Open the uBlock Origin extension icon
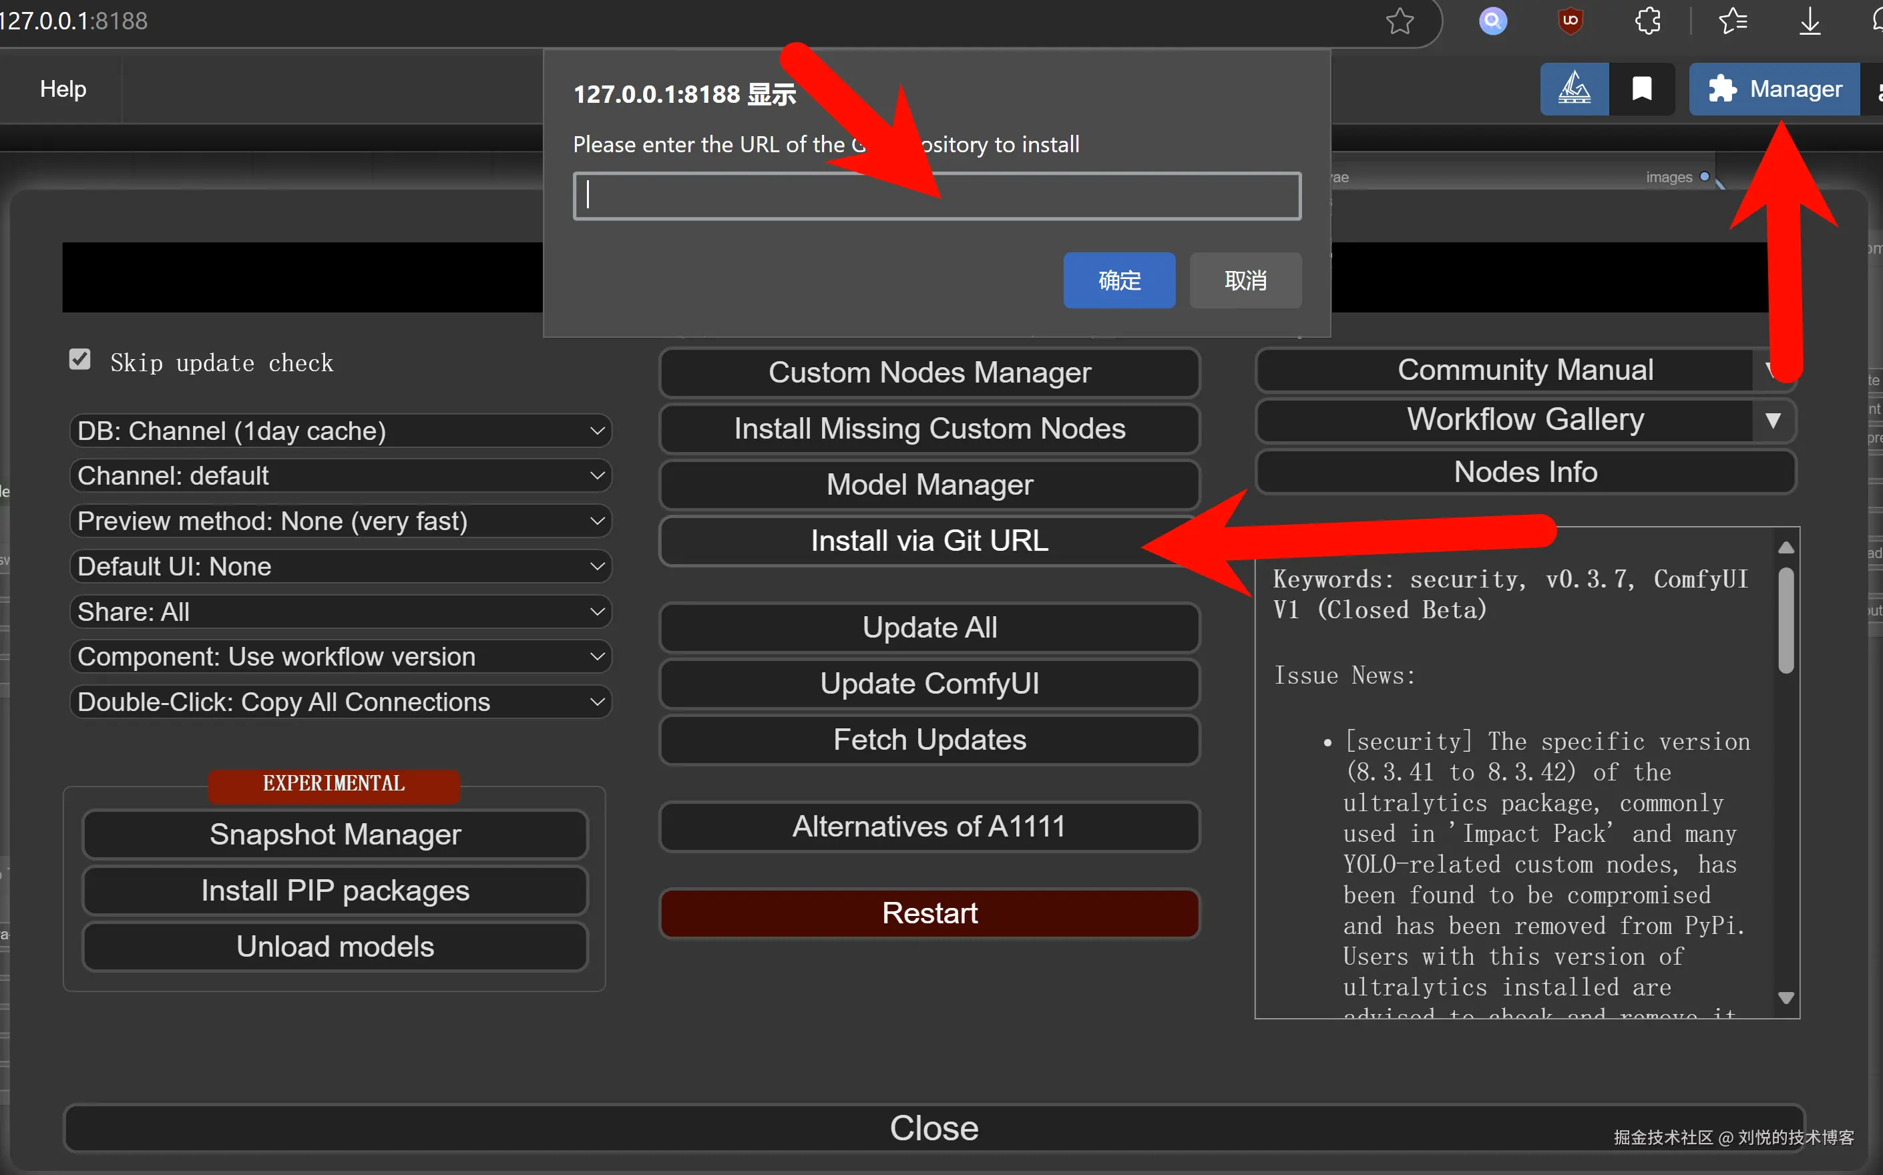This screenshot has width=1883, height=1175. pyautogui.click(x=1570, y=21)
